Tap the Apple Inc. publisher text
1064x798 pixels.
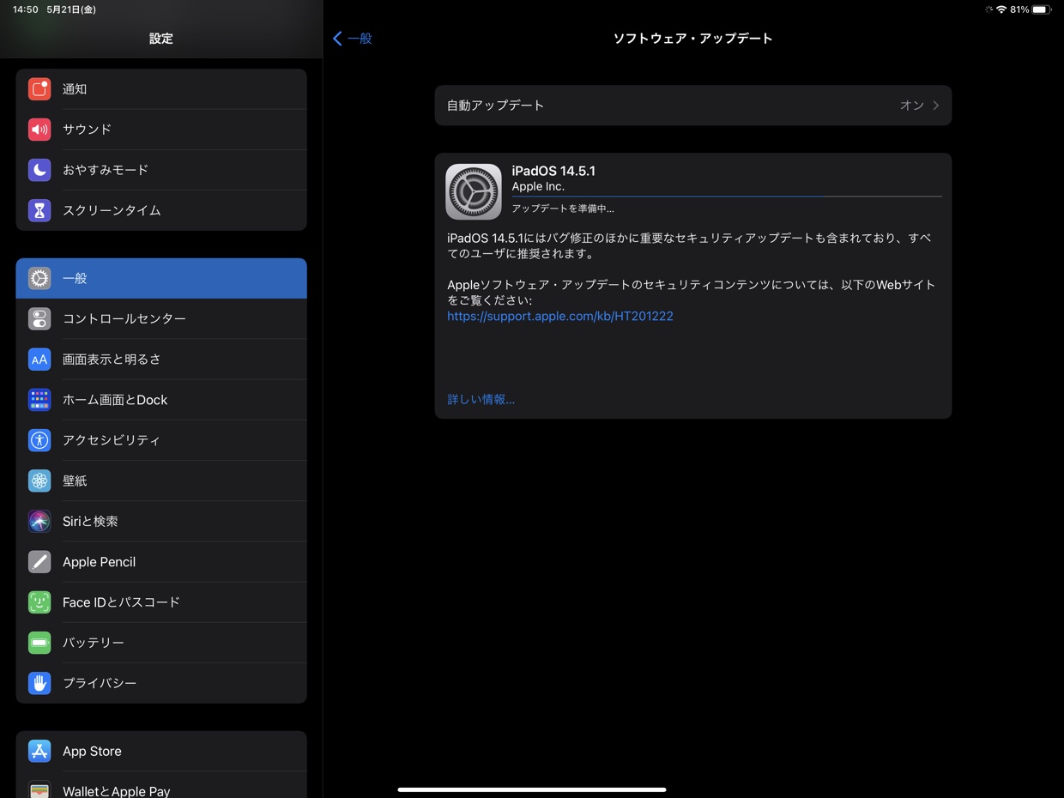538,186
